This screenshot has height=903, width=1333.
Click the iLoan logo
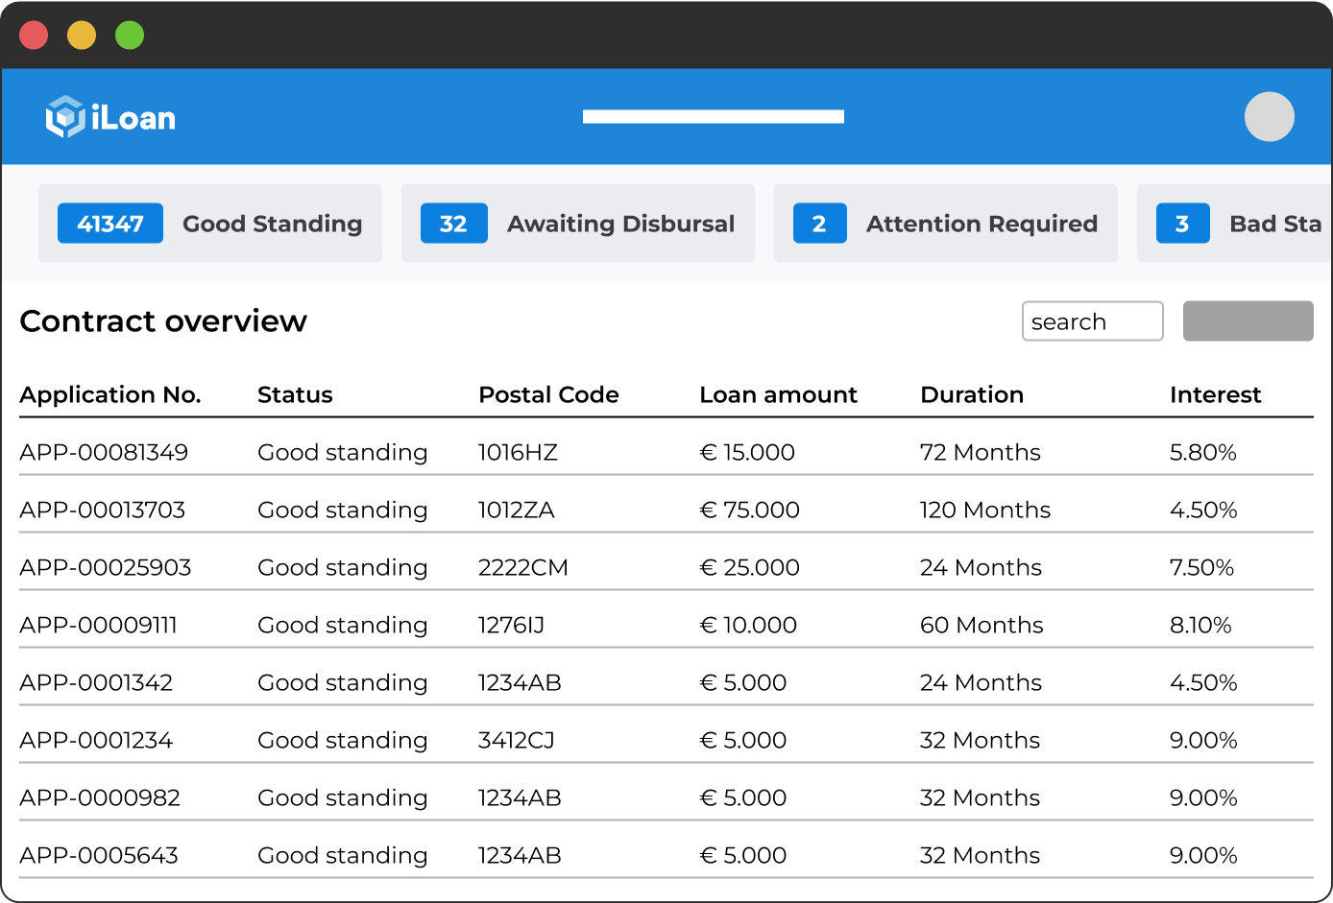click(109, 116)
